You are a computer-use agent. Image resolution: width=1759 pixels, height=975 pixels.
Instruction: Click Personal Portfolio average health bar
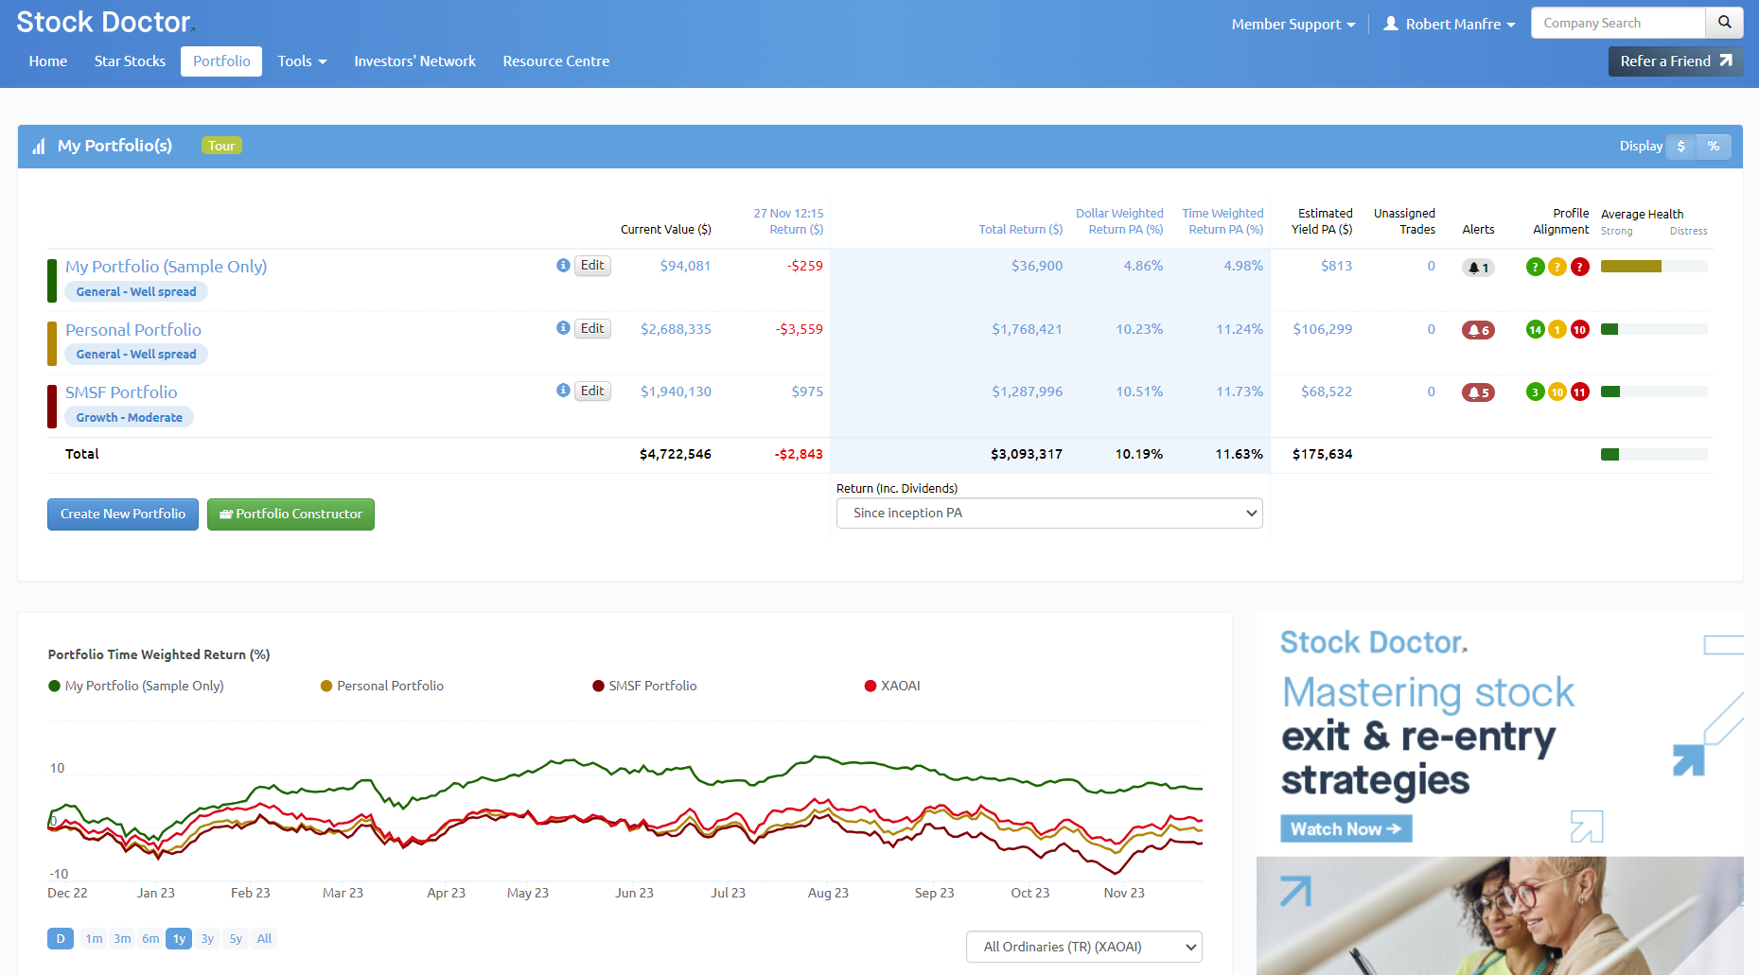(1654, 329)
